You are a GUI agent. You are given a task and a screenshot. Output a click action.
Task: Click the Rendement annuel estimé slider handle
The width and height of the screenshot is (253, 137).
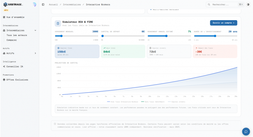(x=166, y=36)
